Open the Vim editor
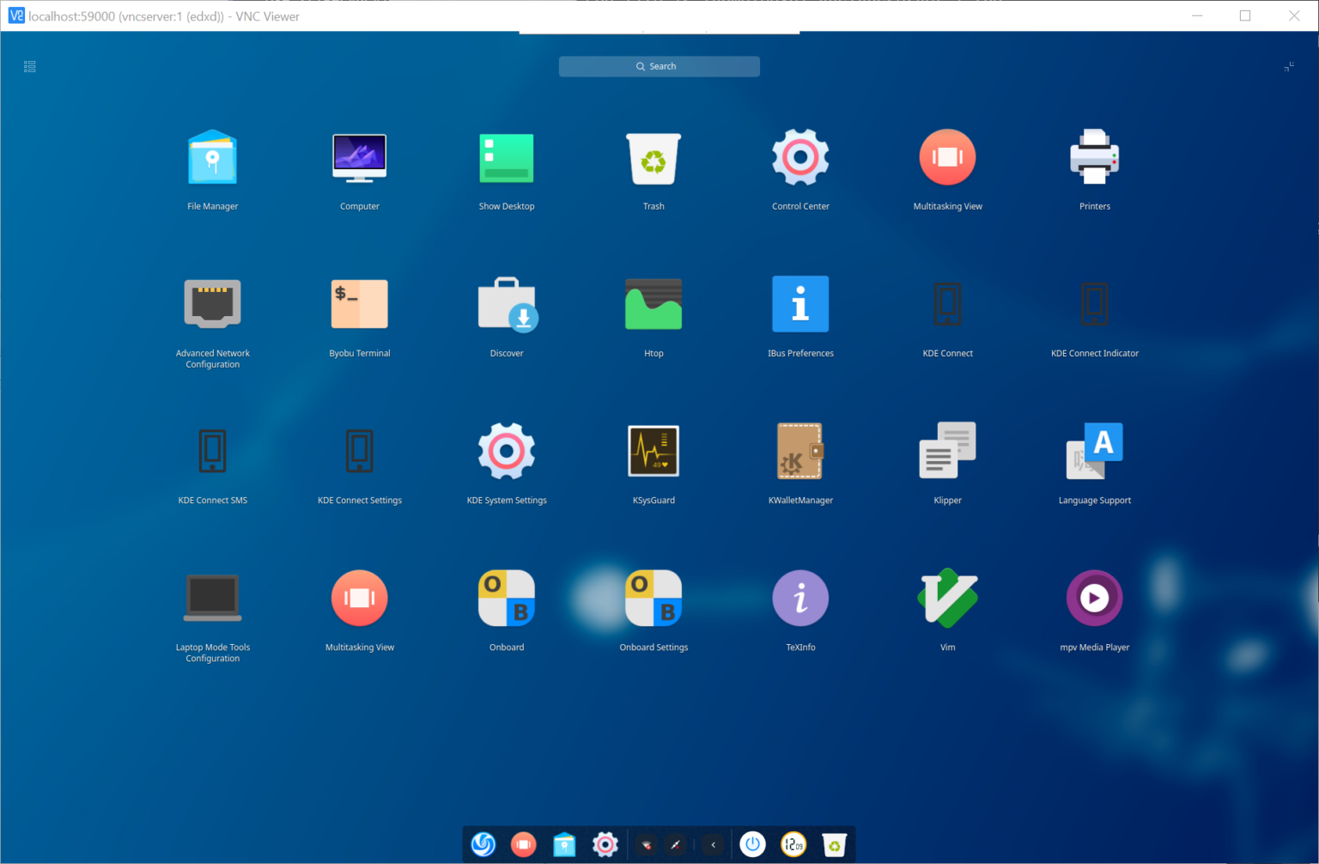This screenshot has width=1319, height=864. tap(947, 598)
